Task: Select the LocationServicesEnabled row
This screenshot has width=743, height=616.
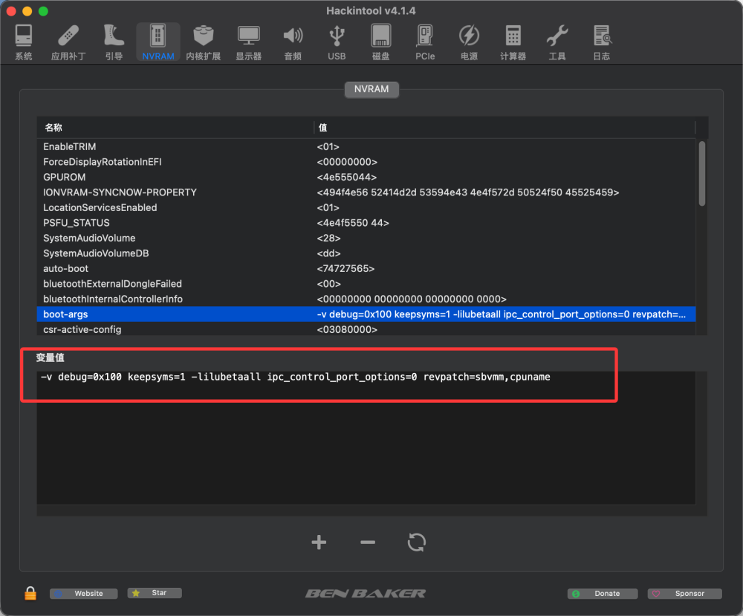Action: coord(366,207)
